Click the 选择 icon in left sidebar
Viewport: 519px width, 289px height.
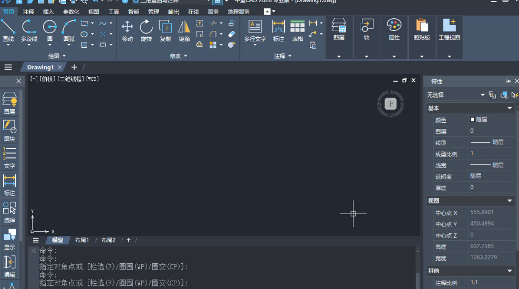[x=9, y=211]
